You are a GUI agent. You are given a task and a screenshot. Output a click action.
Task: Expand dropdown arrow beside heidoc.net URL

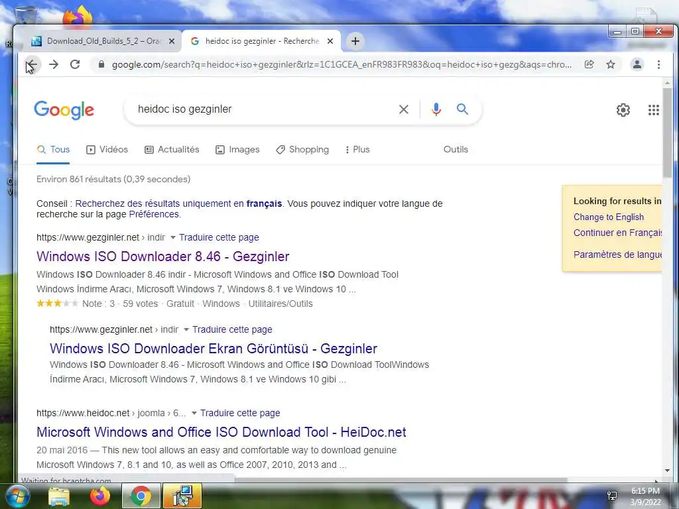[194, 414]
